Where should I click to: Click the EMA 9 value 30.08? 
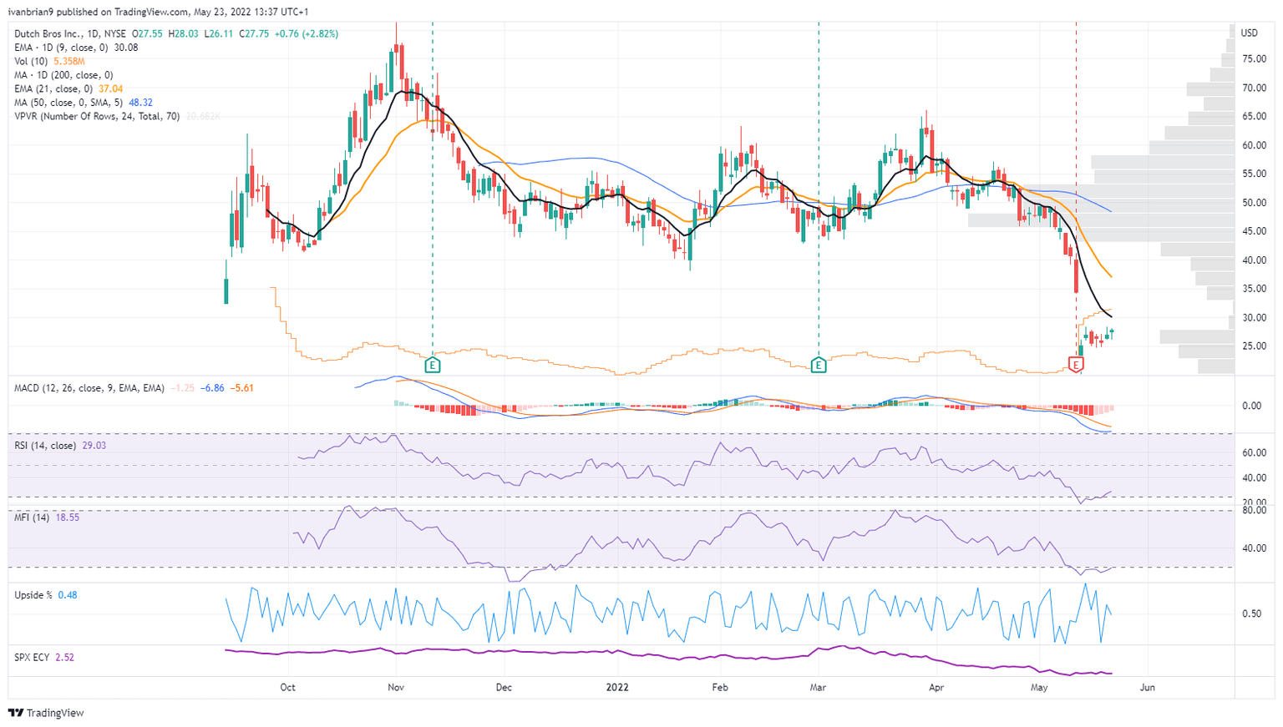(x=126, y=48)
